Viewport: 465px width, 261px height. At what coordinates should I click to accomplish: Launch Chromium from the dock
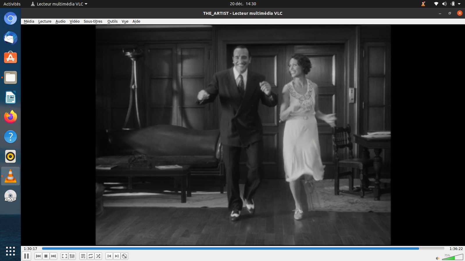point(10,19)
